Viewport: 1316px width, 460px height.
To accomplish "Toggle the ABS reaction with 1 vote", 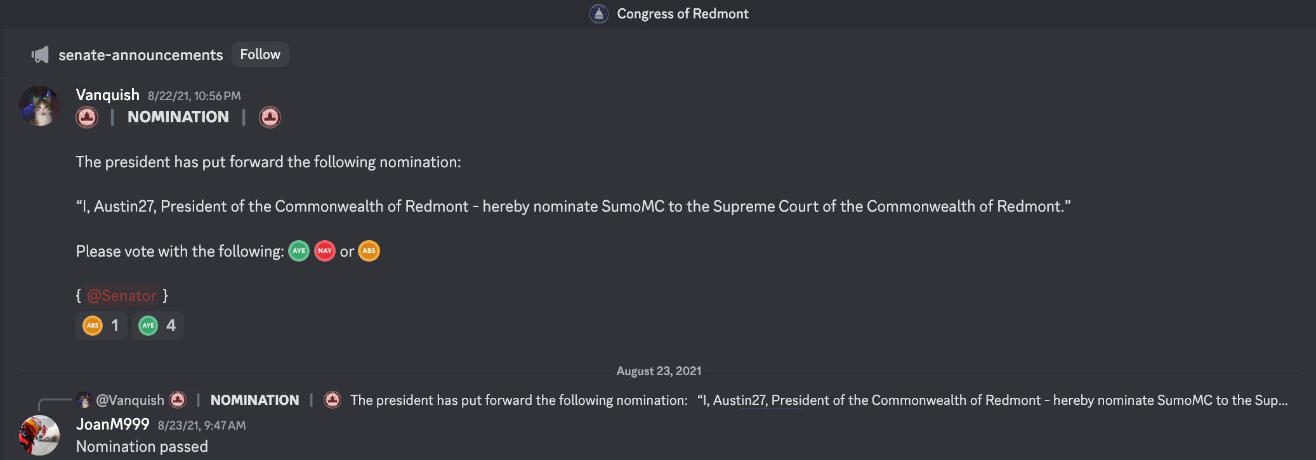I will tap(102, 326).
